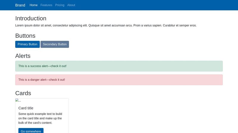Viewport: 238px width, 133px height.
Task: Open the Brand navbar link
Action: point(20,5)
